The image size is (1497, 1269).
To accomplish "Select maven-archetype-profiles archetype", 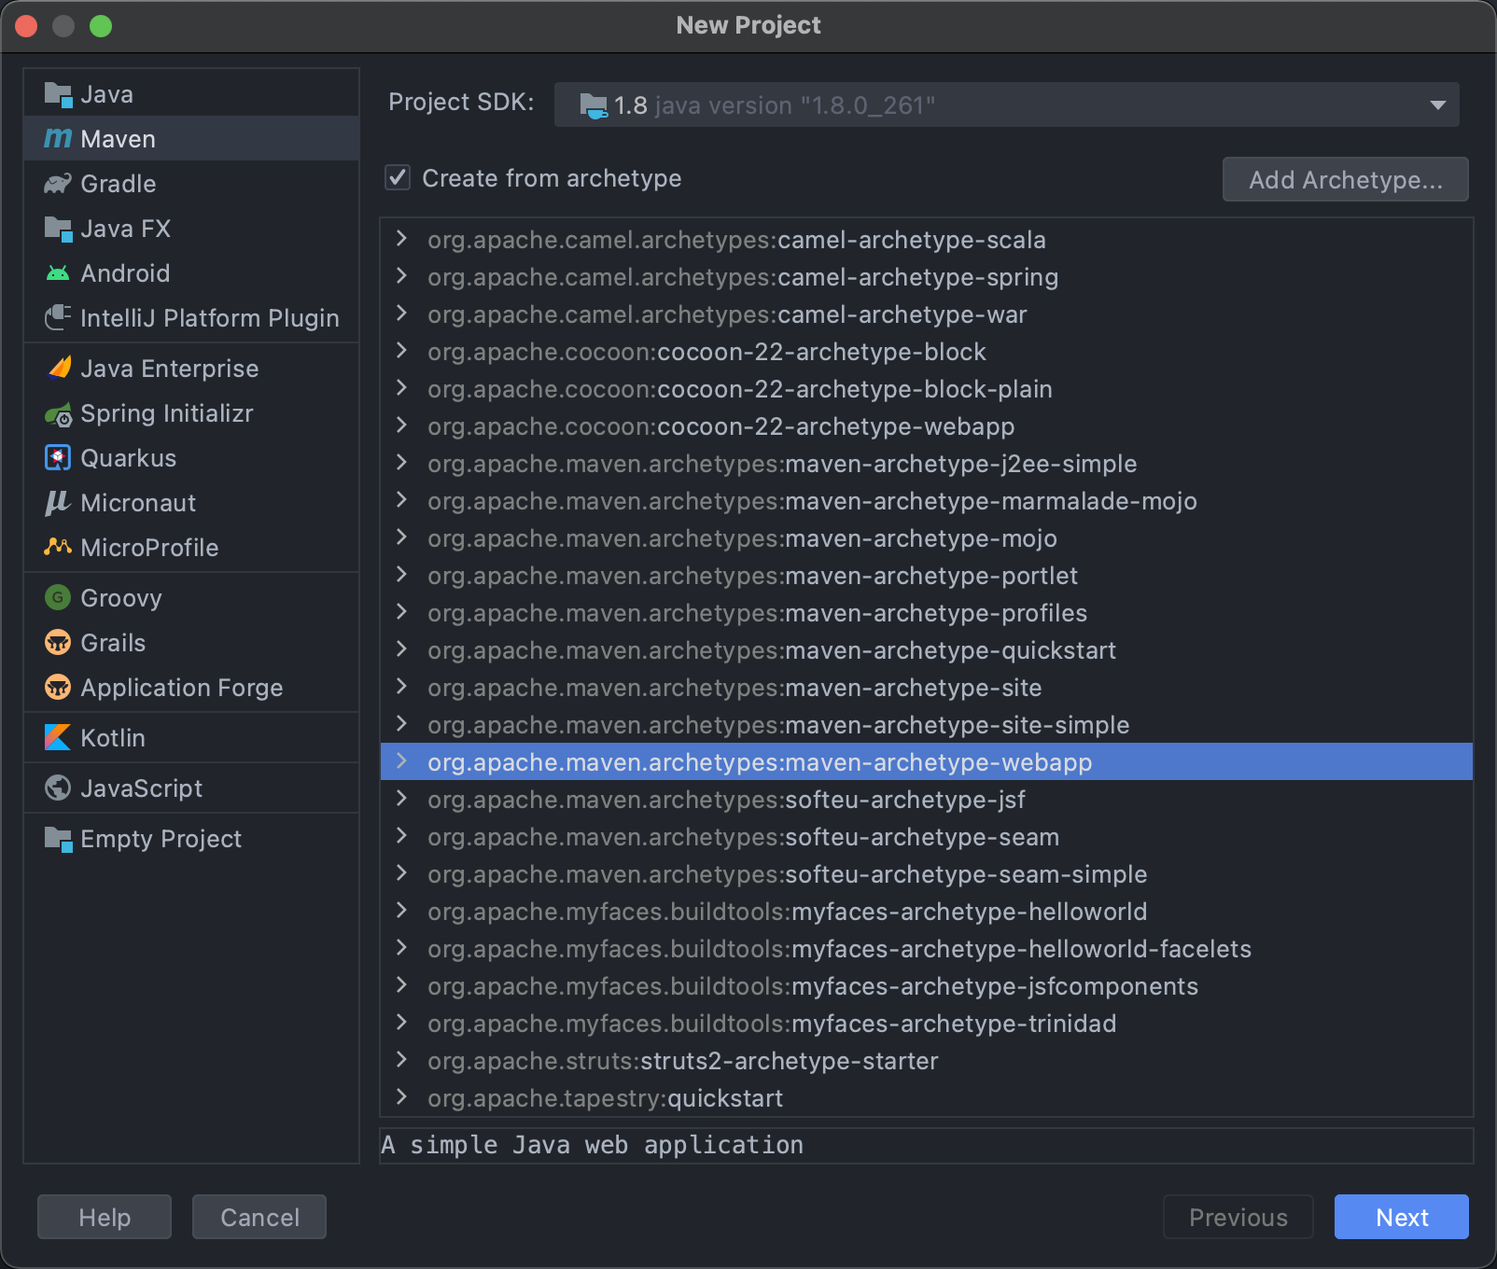I will (927, 613).
